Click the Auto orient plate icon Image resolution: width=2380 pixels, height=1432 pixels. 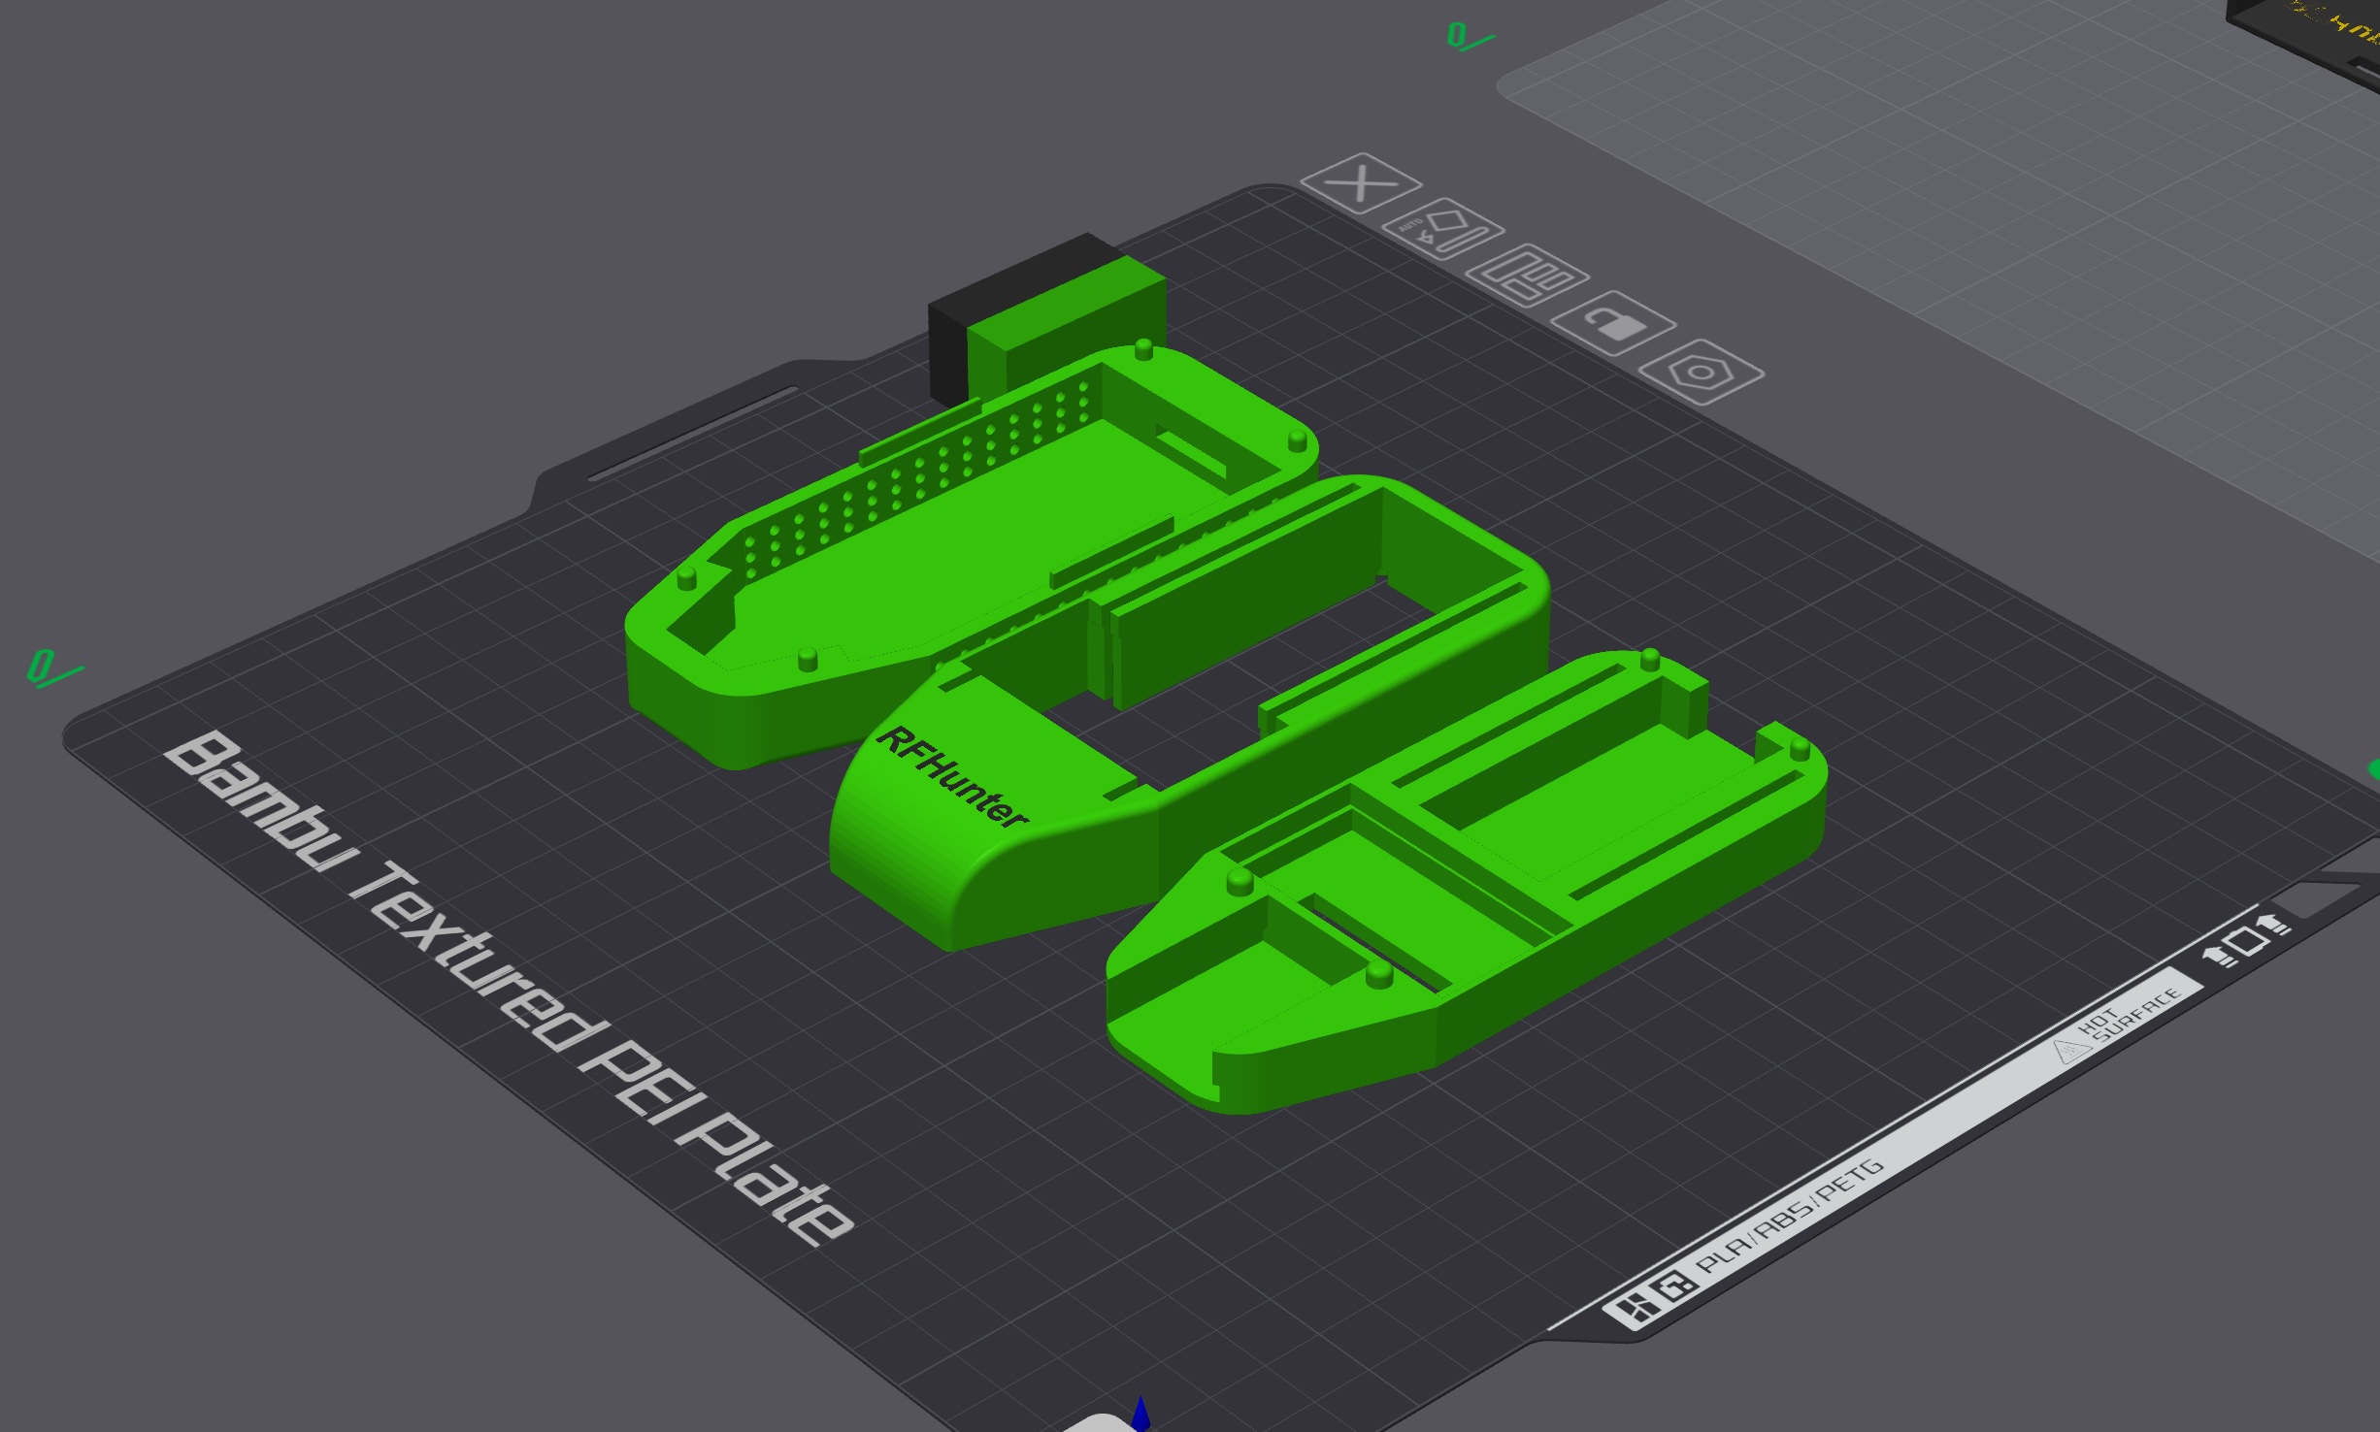point(1443,229)
